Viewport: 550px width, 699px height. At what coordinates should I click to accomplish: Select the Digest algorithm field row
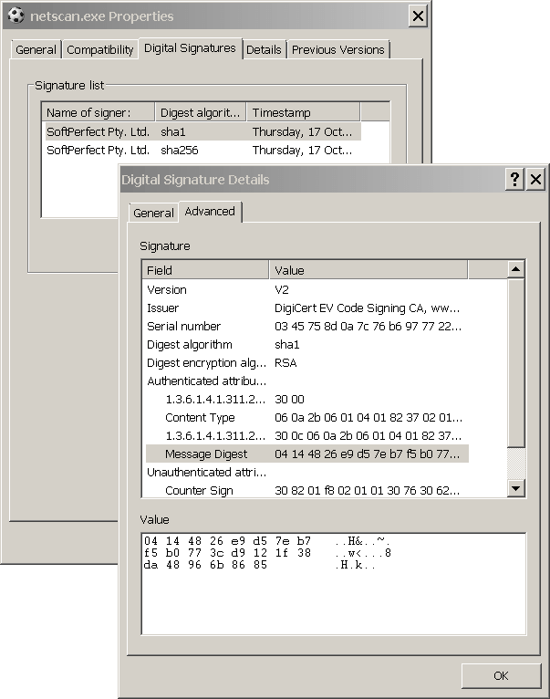coord(306,344)
